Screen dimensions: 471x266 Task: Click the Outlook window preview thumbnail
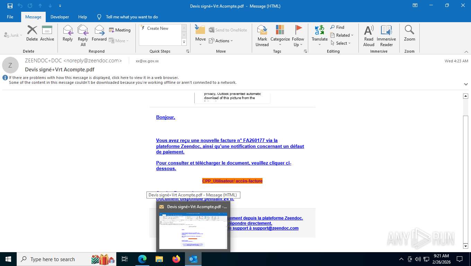(193, 231)
